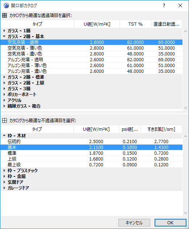Viewport: 189px width, 229px height.
Task: Click the 1.8700 U-value of 標準
Action: point(96,153)
